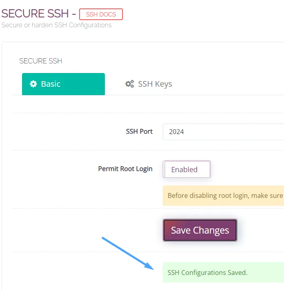Click the gears icon beside SSH Keys
The image size is (284, 291).
[129, 84]
